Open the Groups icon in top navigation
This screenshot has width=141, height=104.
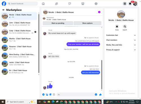pyautogui.click(x=96, y=4)
